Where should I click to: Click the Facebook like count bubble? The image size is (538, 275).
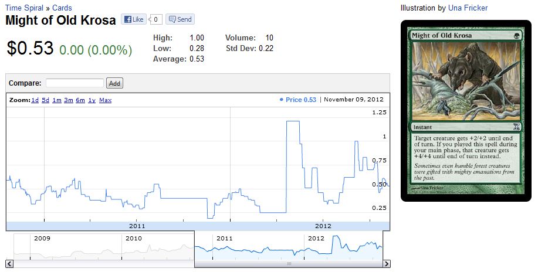pyautogui.click(x=155, y=19)
